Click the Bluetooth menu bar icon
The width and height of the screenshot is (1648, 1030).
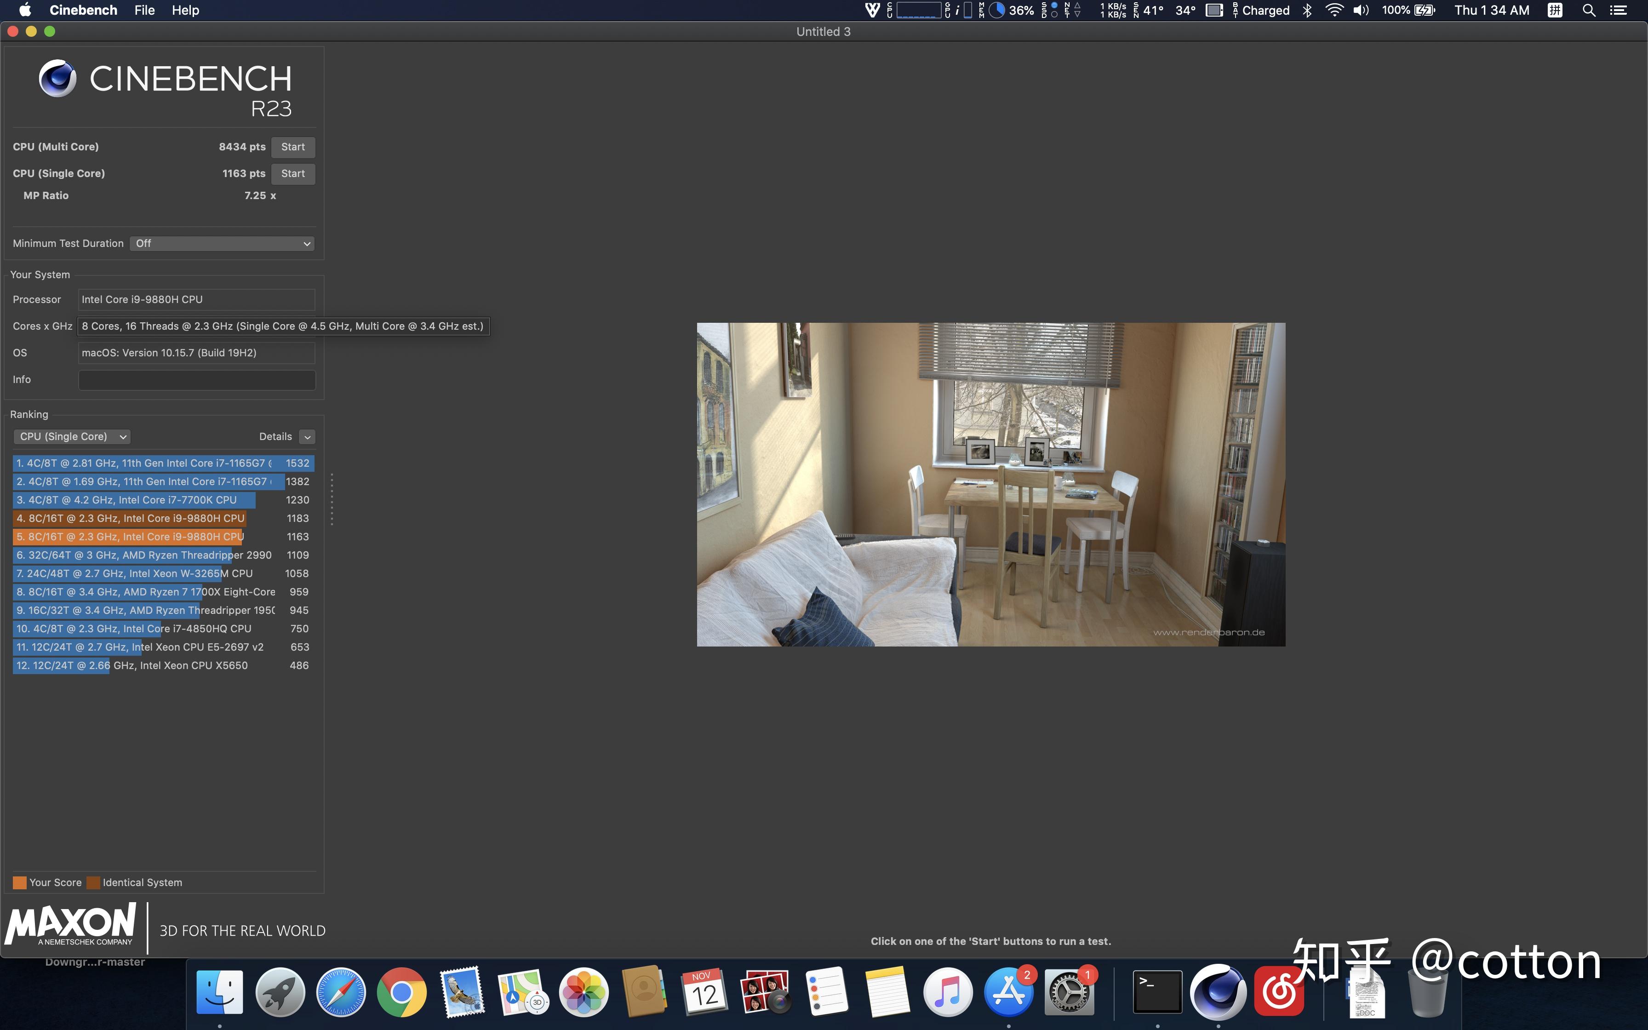[1307, 10]
